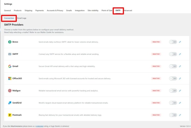Switch on the SendGrid toggle
Viewport: 191px width, 128px height.
pos(173,103)
